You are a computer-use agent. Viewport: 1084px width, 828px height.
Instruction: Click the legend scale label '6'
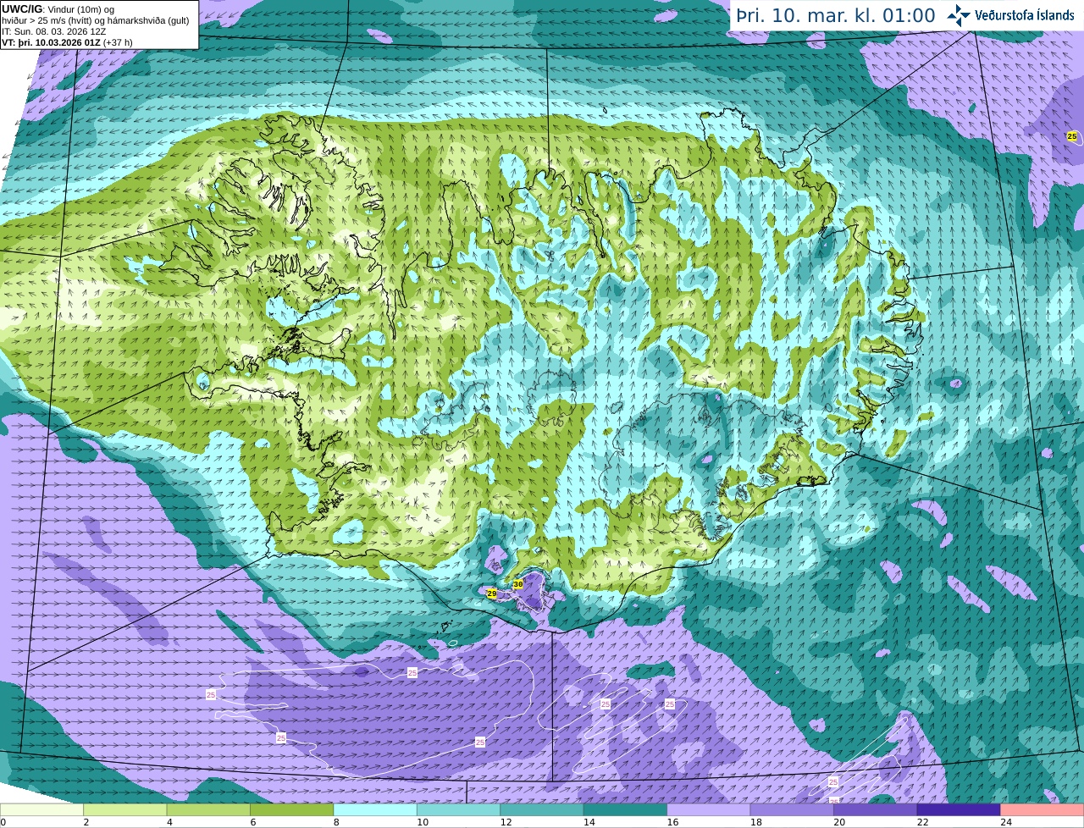(253, 822)
